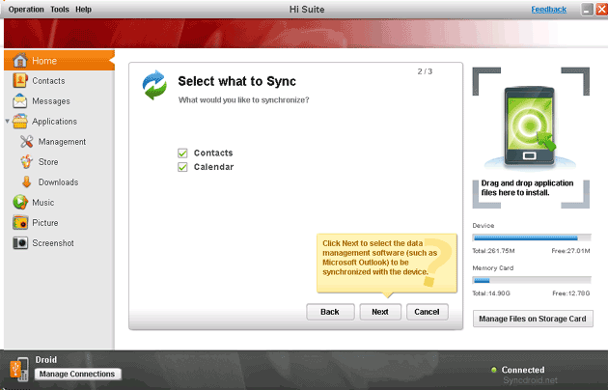Click the Next button
608x390 pixels.
(380, 312)
